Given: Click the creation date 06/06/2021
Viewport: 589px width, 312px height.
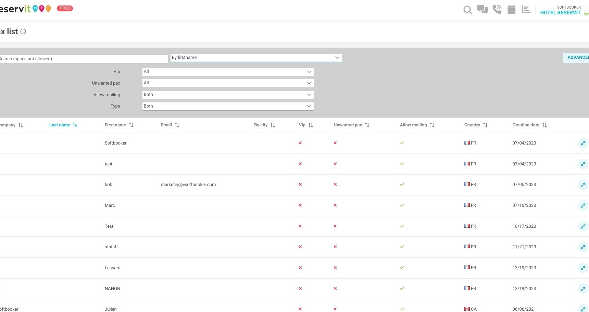Looking at the screenshot, I should (x=524, y=309).
